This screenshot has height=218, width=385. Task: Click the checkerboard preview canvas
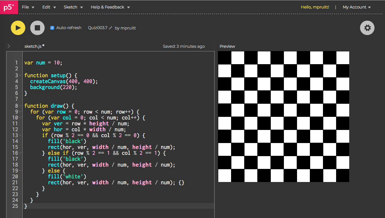coord(284,117)
